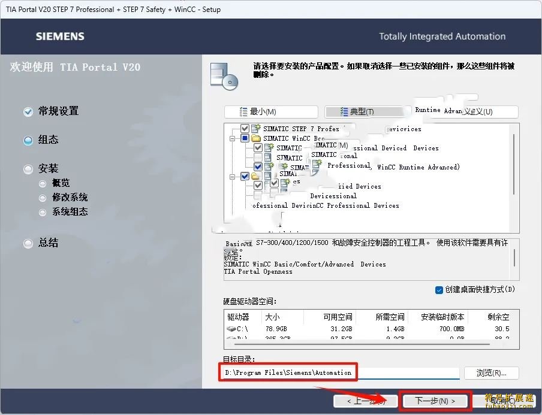Disable 创建桌面快捷方式(D) checkbox
Viewport: 542px width, 415px height.
coord(439,290)
